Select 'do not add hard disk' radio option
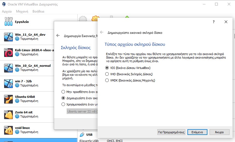Screen dimensions: 235x142 (63, 92)
